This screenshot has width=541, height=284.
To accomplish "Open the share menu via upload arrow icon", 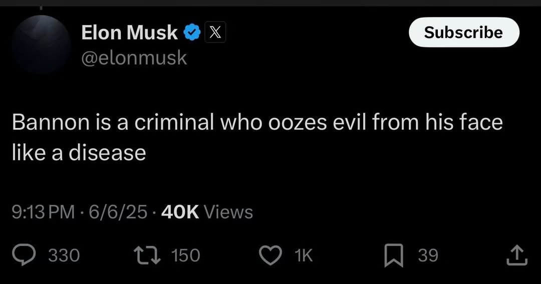I will click(x=516, y=255).
